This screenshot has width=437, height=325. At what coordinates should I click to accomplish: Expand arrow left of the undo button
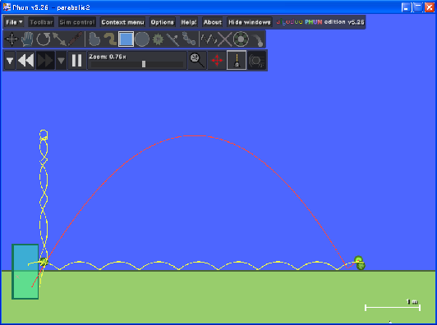10,60
